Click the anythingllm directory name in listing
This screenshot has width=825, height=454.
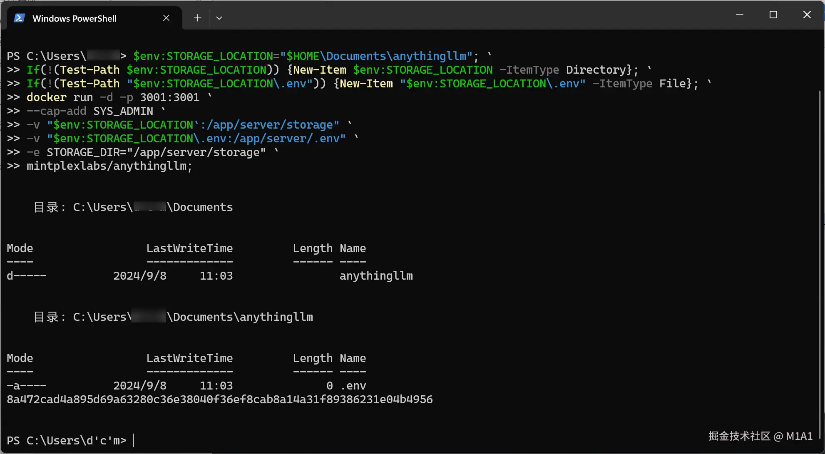[376, 276]
